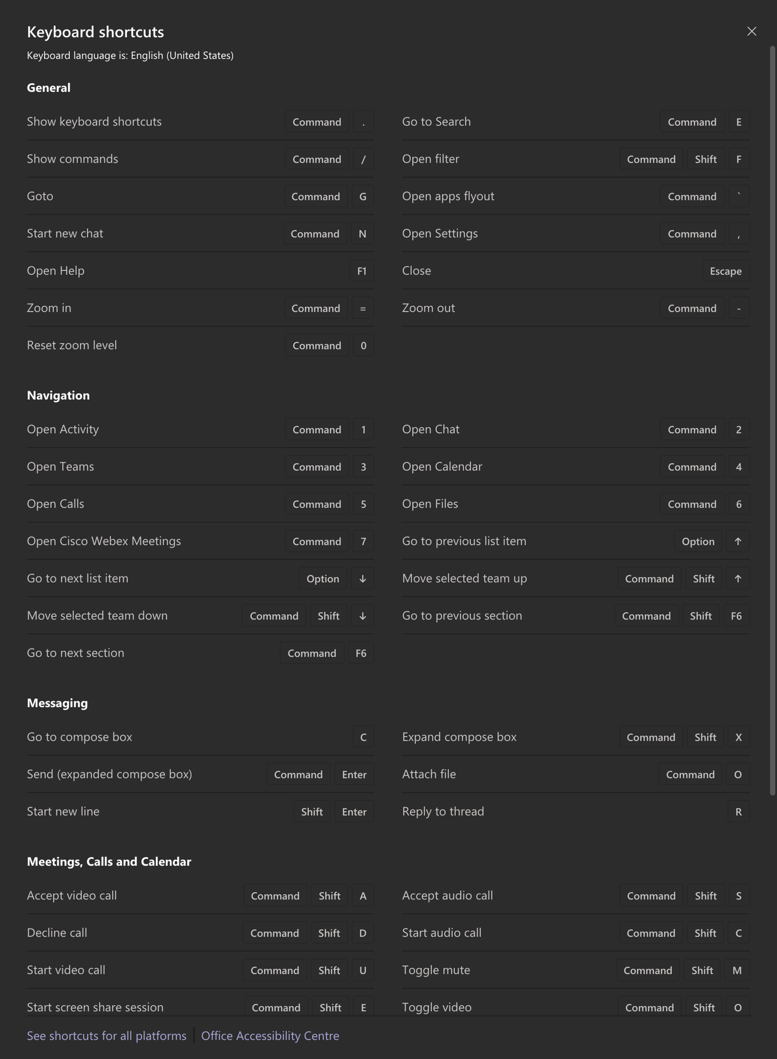Click the E key chip beside Go to Search

pyautogui.click(x=739, y=122)
